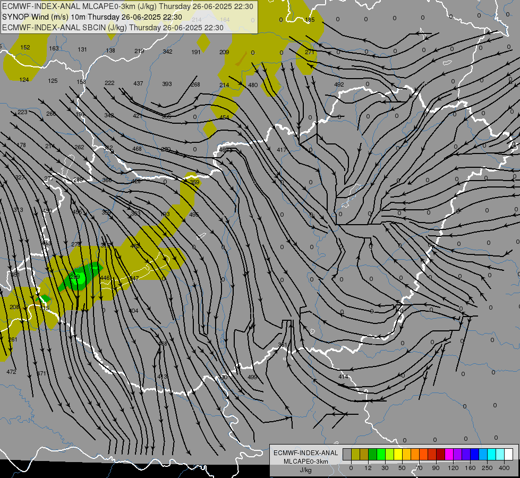Screen dimensions: 520x478
Task: Click the map value 138
Action: pyautogui.click(x=110, y=50)
